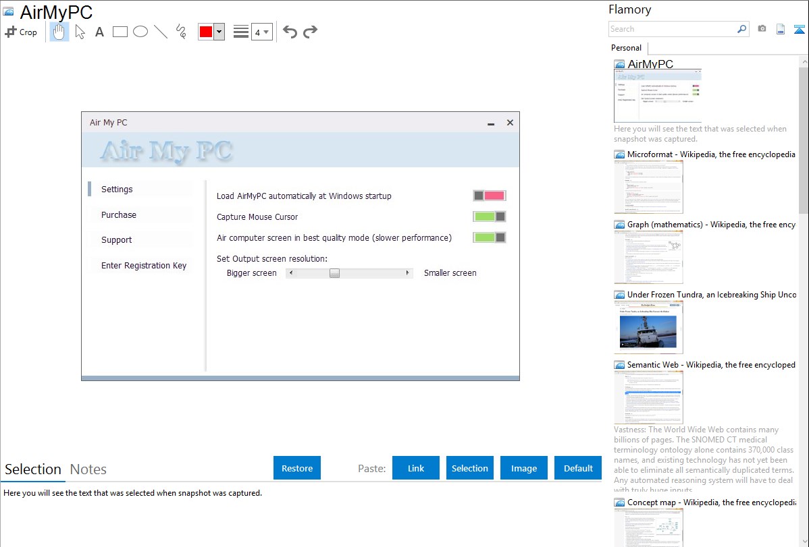This screenshot has height=547, width=809.
Task: Click the slider right arrow toward Smaller screen
Action: pyautogui.click(x=408, y=272)
